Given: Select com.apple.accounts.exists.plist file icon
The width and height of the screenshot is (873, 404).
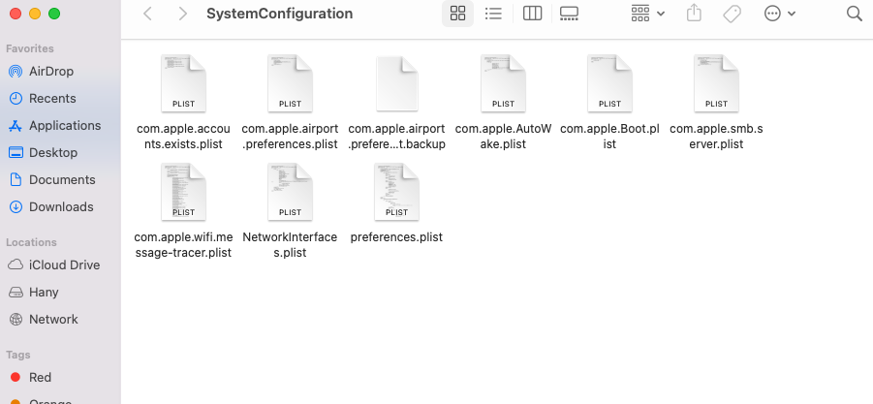Looking at the screenshot, I should click(184, 83).
